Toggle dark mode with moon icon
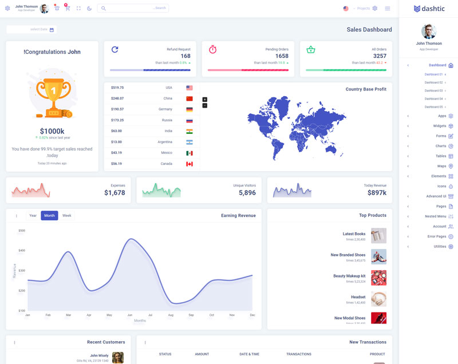This screenshot has height=364, width=458. pyautogui.click(x=89, y=8)
